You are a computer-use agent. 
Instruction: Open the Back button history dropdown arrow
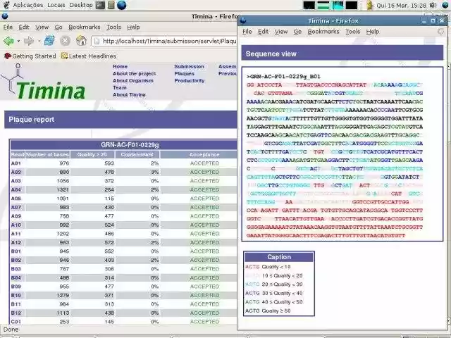[x=19, y=42]
